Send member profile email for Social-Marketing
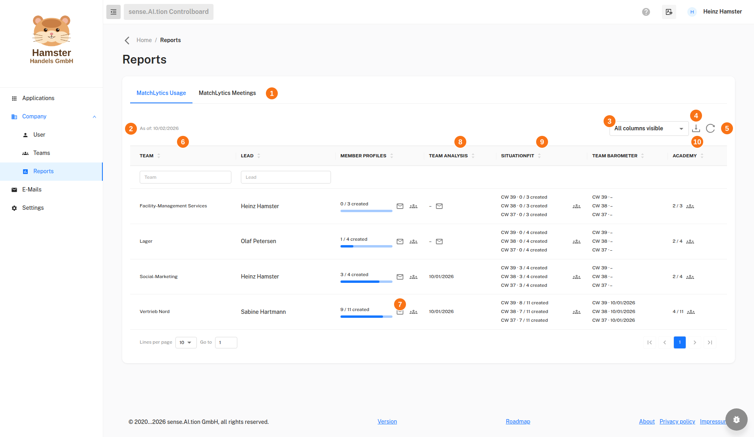The height and width of the screenshot is (437, 754). click(400, 277)
